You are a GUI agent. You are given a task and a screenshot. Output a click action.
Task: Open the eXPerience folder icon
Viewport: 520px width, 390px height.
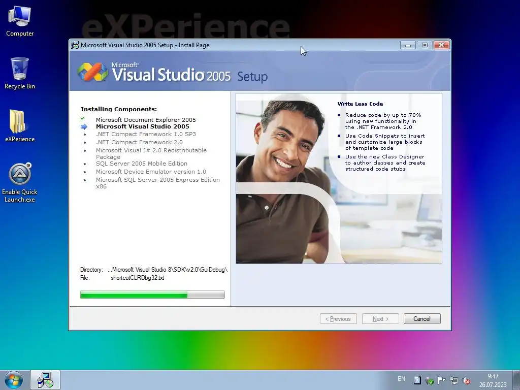coord(20,126)
